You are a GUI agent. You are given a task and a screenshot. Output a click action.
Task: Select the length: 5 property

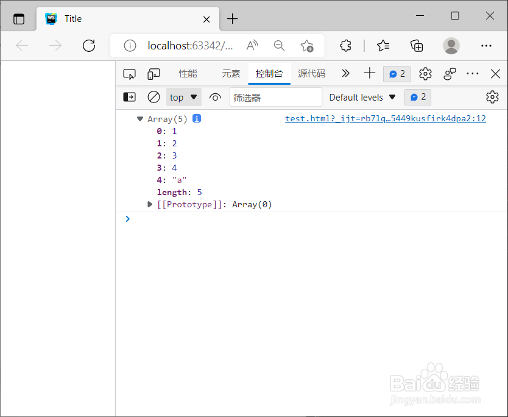point(180,192)
